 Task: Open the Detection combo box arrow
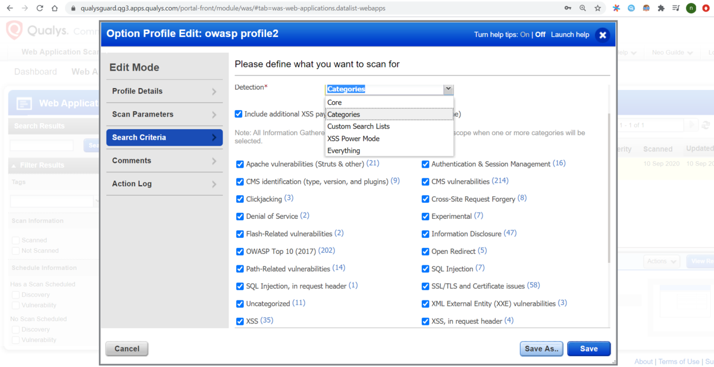tap(449, 89)
